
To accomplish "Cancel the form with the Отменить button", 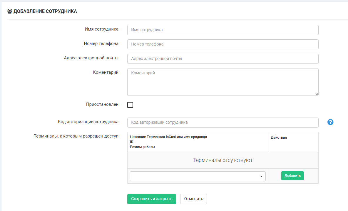I will pyautogui.click(x=193, y=199).
